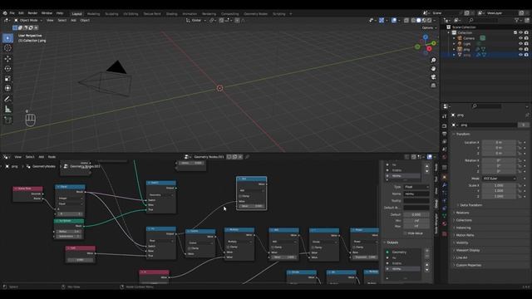
Task: Switch to the Geometry Nodes workspace tab
Action: click(x=256, y=14)
